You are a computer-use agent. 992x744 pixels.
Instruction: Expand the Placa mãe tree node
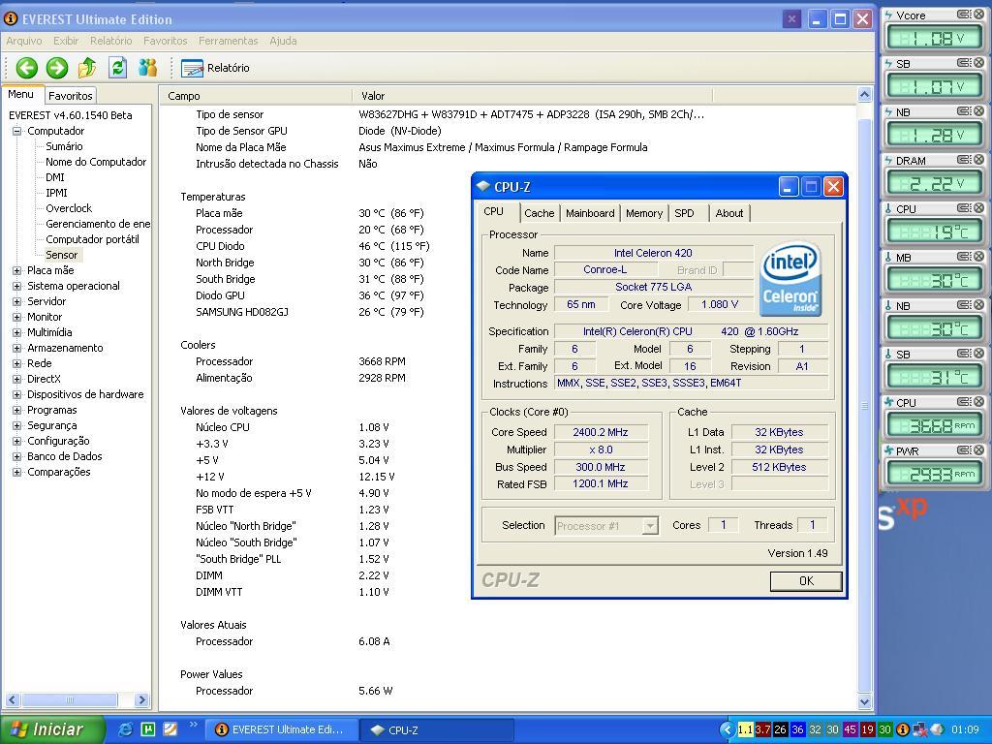tap(17, 270)
